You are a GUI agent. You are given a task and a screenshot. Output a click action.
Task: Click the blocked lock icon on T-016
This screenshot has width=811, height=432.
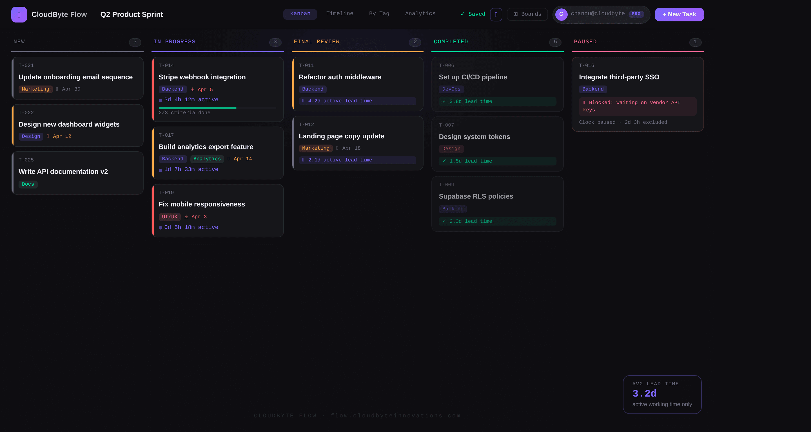[584, 102]
